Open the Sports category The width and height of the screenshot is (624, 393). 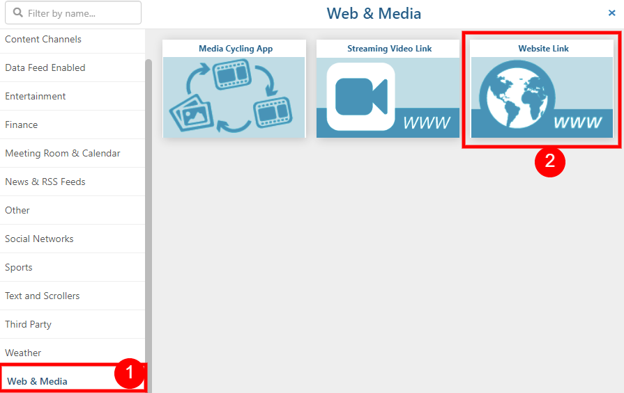point(73,268)
